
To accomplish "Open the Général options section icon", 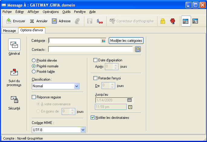I will [14, 45].
